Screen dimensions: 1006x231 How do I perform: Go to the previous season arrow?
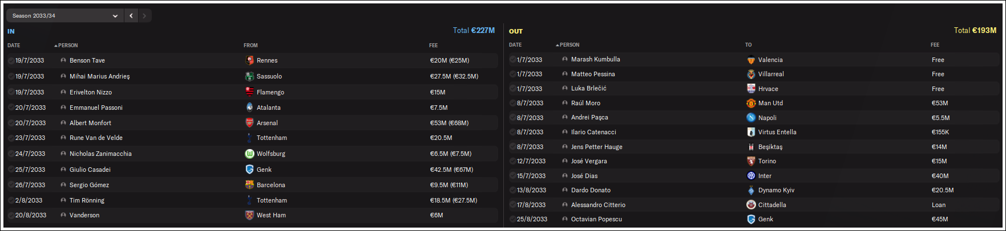click(x=131, y=15)
